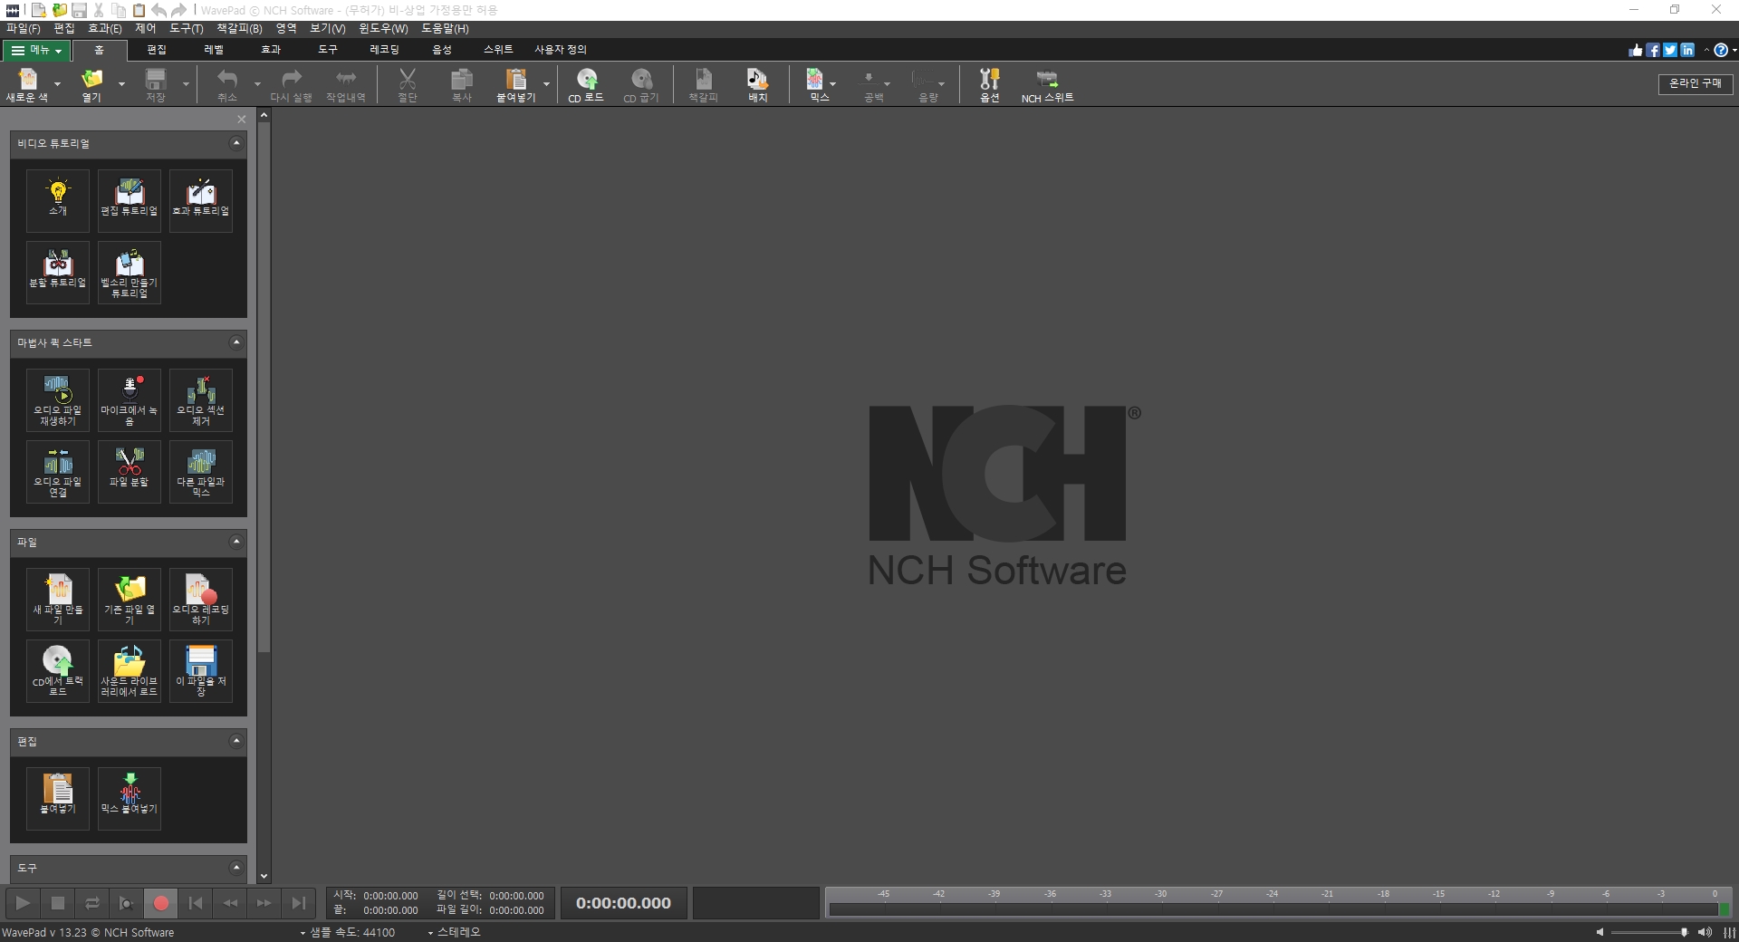Click the 새로운 (New file) toolbar icon
The width and height of the screenshot is (1739, 942).
(x=27, y=84)
